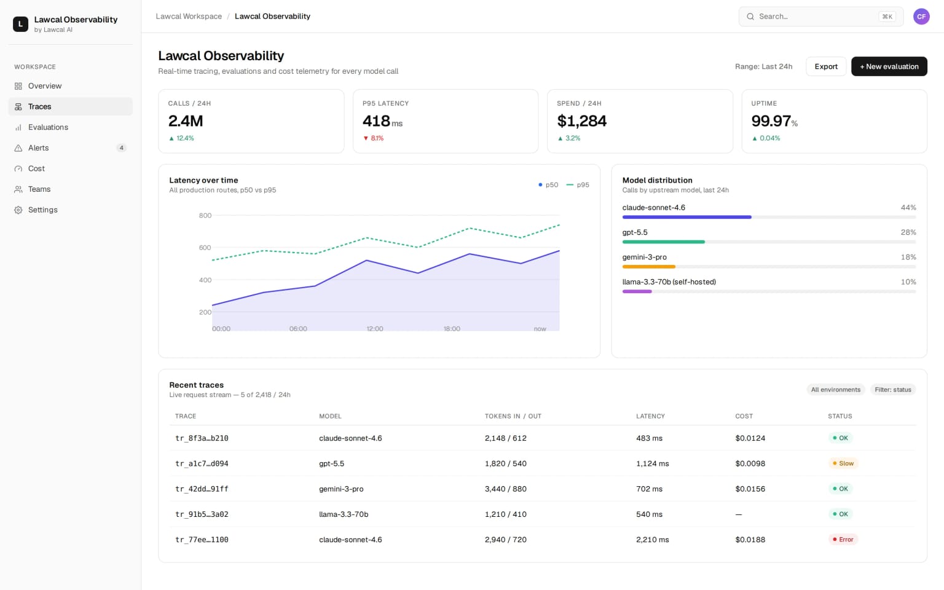Open Settings in sidebar

tap(70, 210)
